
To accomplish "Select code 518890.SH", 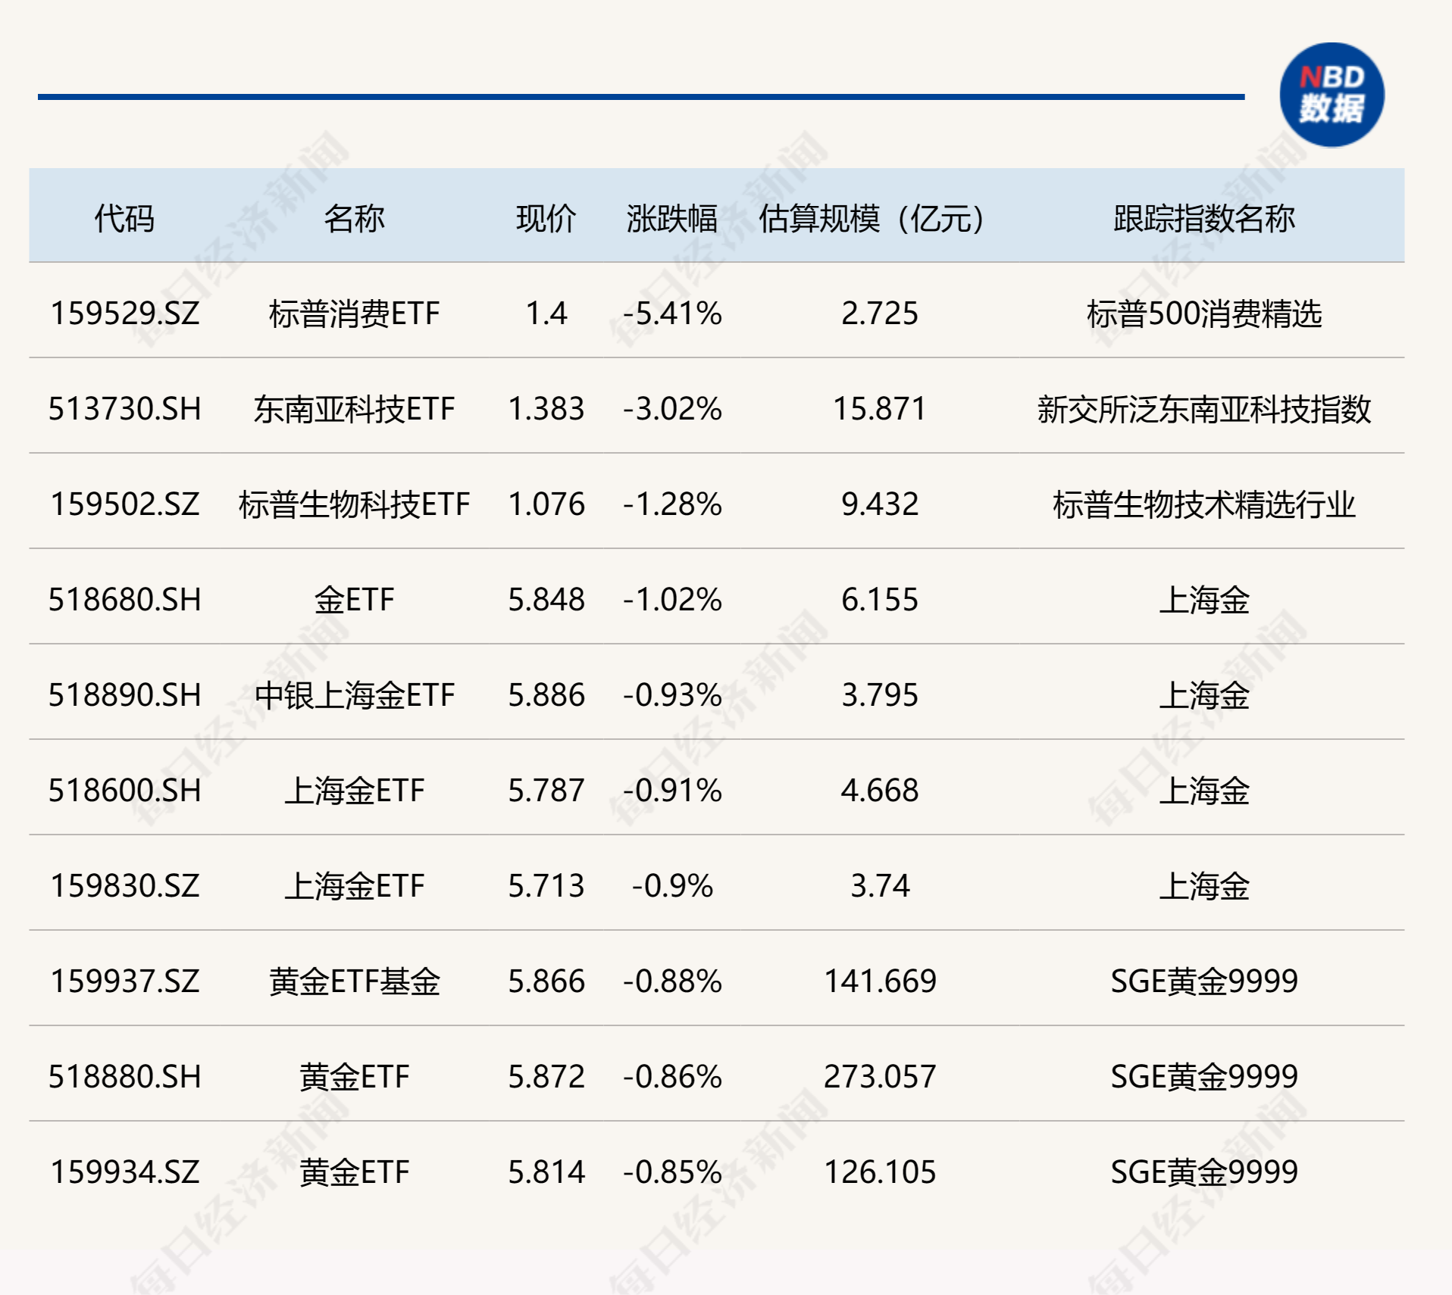I will [124, 695].
